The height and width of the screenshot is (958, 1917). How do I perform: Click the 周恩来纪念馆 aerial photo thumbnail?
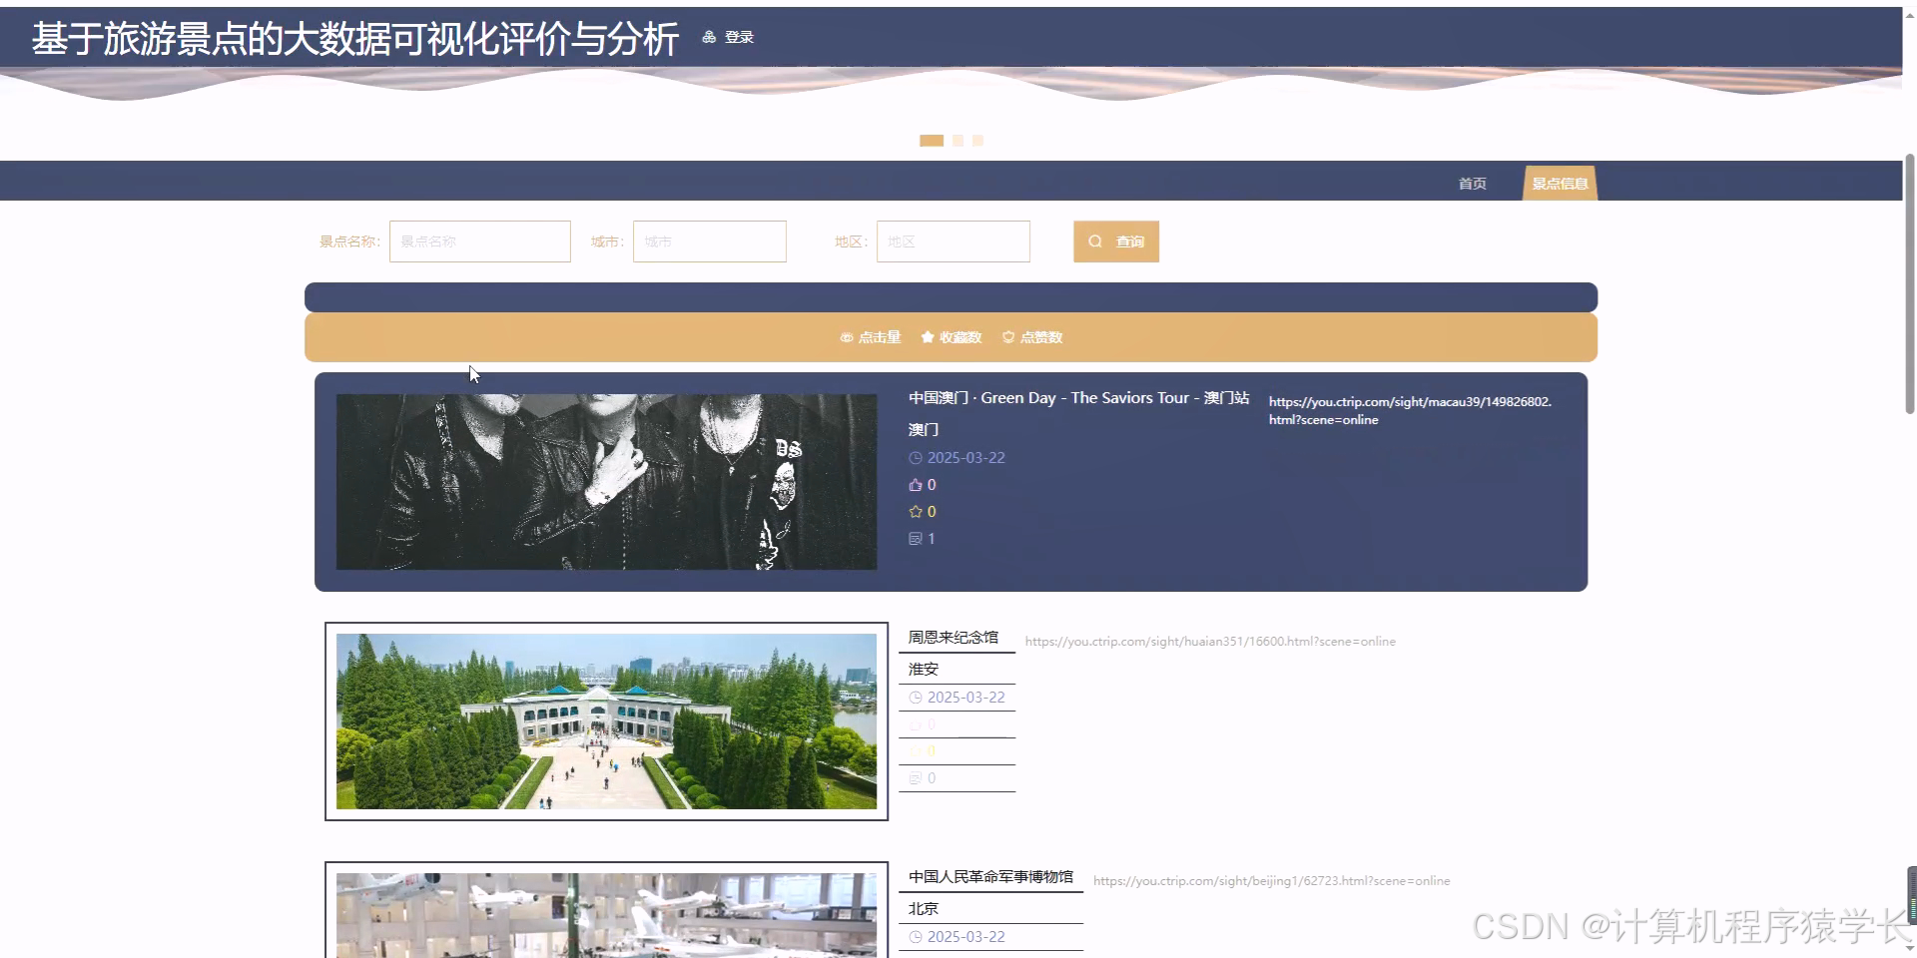605,721
